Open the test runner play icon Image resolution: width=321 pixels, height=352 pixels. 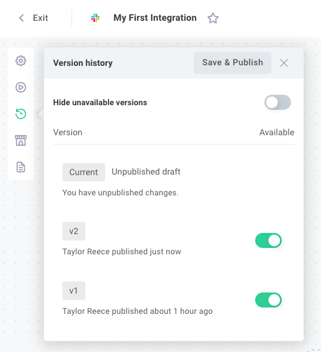coord(21,87)
